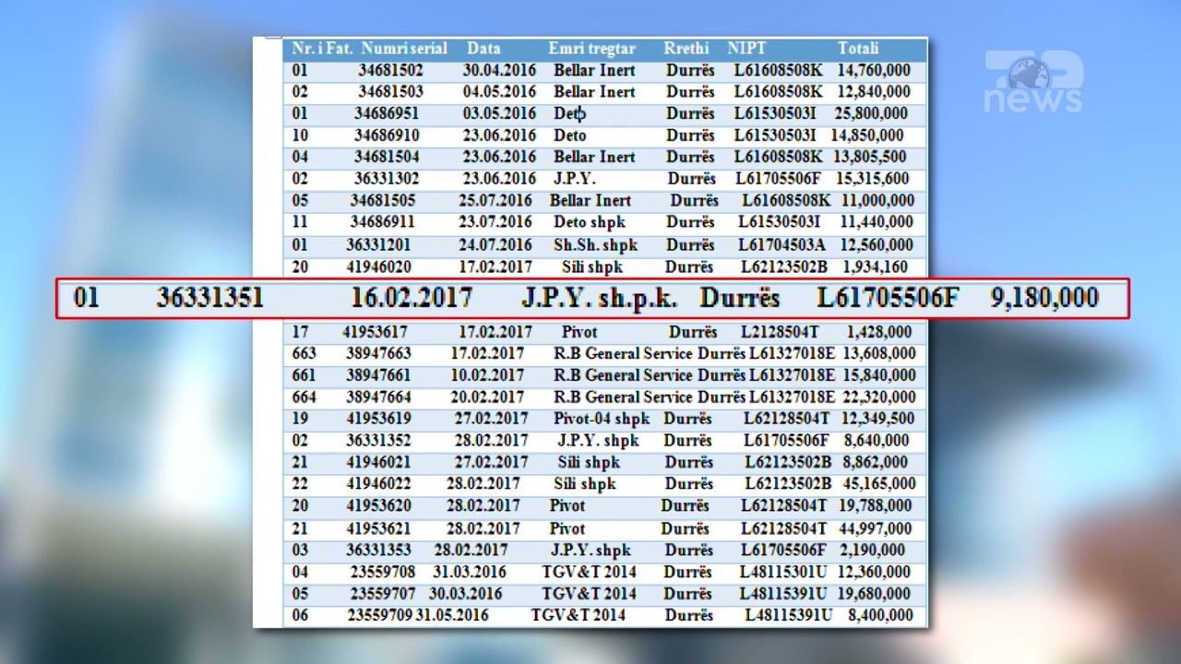Click the total 11,000,000
This screenshot has height=664, width=1181.
point(877,201)
